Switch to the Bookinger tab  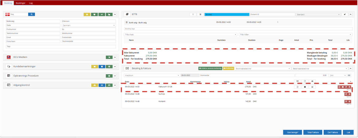(x=21, y=3)
